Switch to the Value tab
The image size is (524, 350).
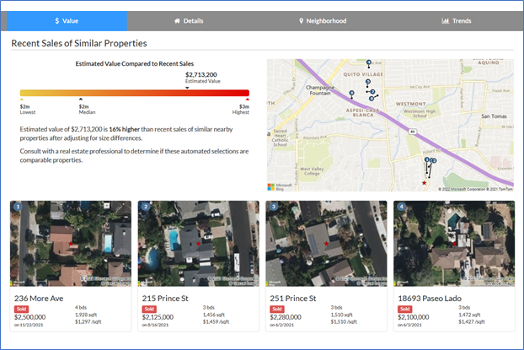click(x=67, y=21)
